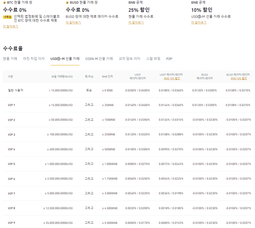The height and width of the screenshot is (228, 255).
Task: Select the P2P tab
Action: [169, 59]
